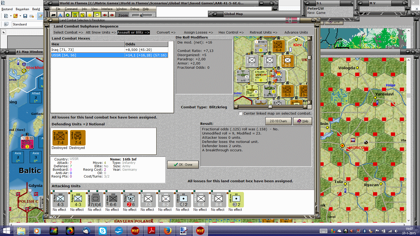Click the 'Hex Control =>' subphase step

click(x=231, y=33)
